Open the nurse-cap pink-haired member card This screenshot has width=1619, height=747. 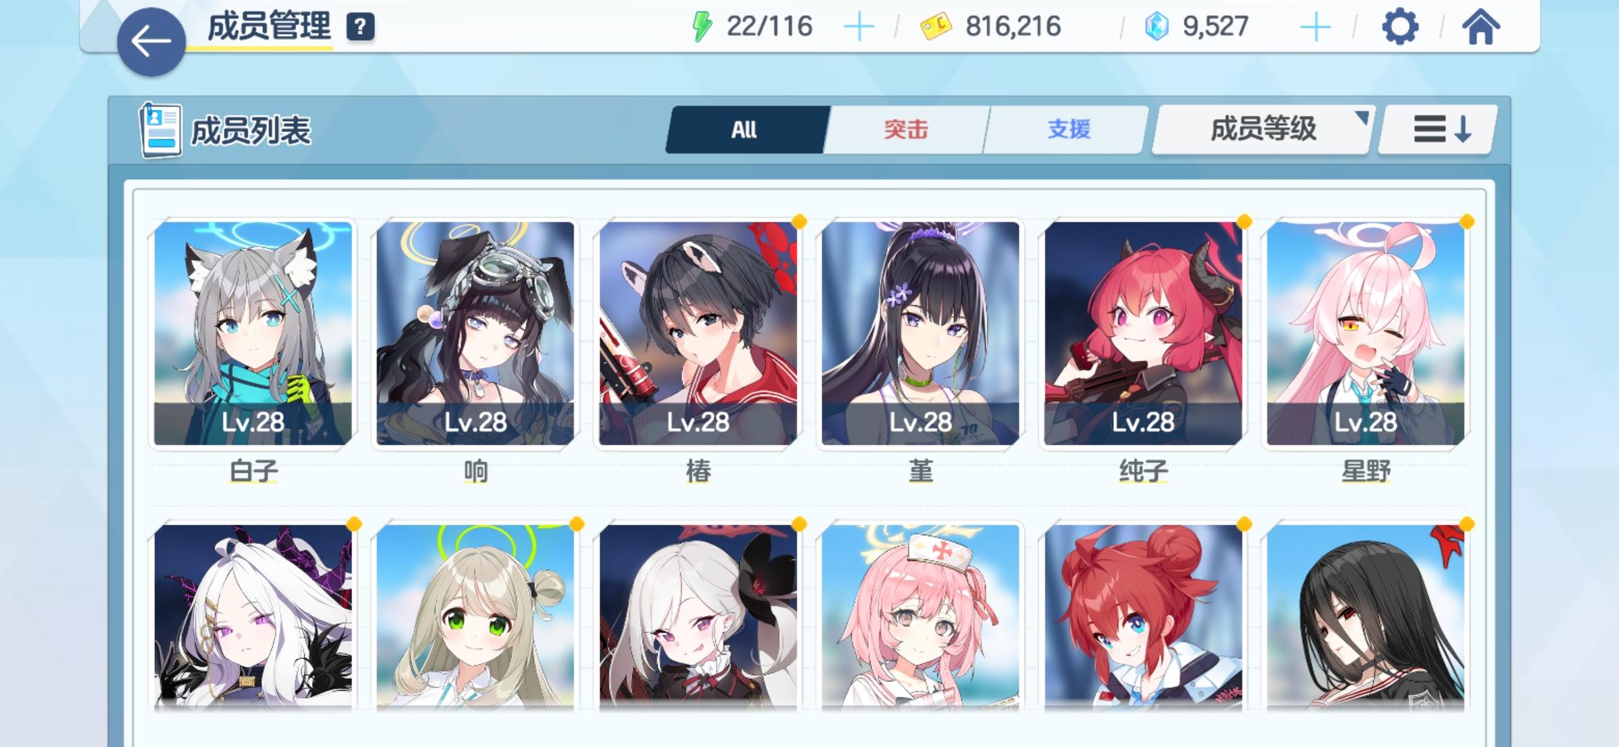(x=920, y=617)
